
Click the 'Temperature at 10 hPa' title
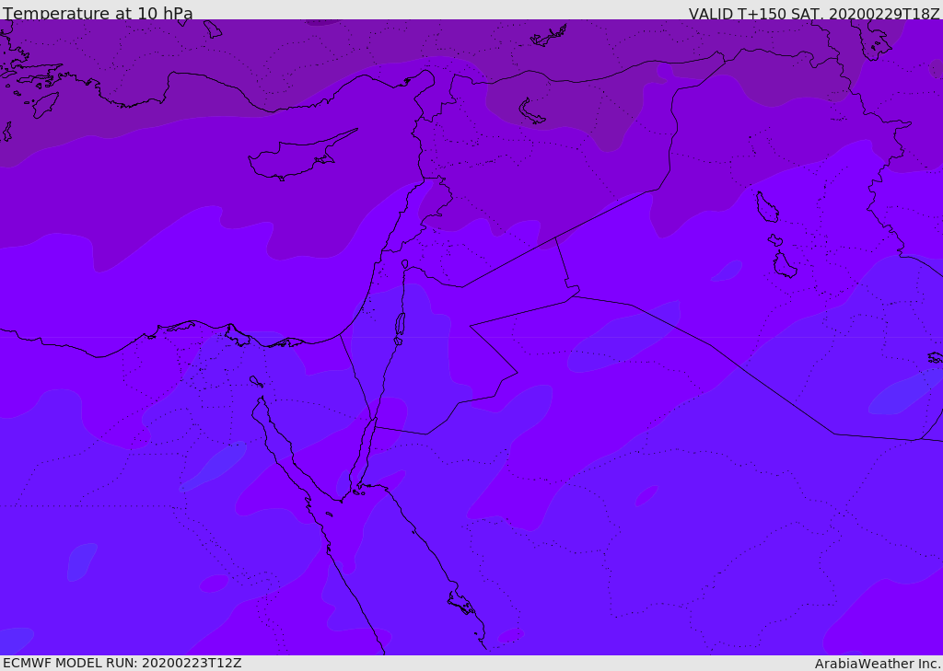[98, 13]
